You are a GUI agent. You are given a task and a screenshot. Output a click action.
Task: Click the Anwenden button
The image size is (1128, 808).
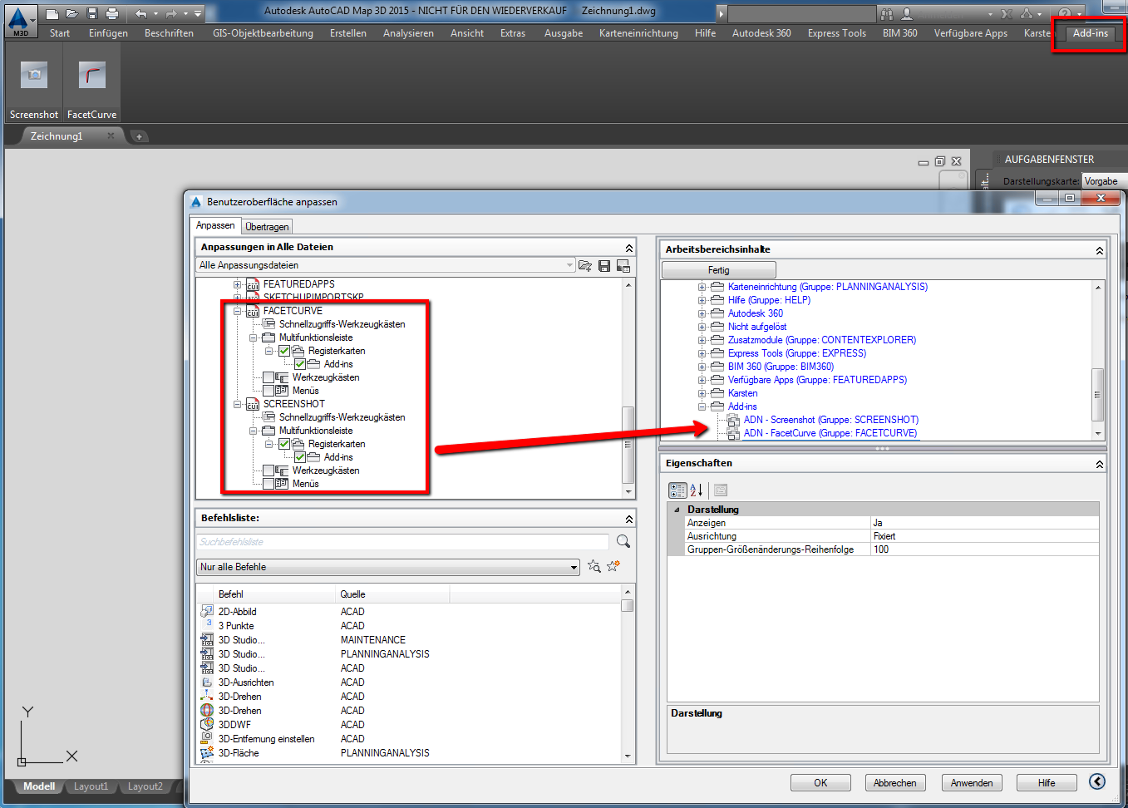(972, 783)
